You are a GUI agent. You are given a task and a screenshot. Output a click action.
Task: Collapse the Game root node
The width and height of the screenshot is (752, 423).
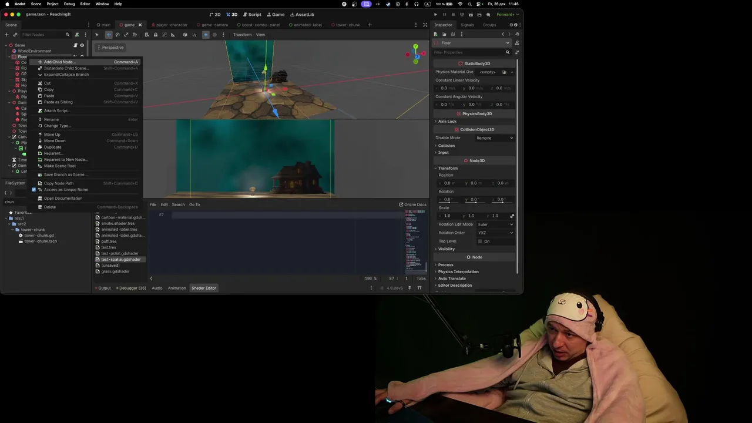point(6,45)
